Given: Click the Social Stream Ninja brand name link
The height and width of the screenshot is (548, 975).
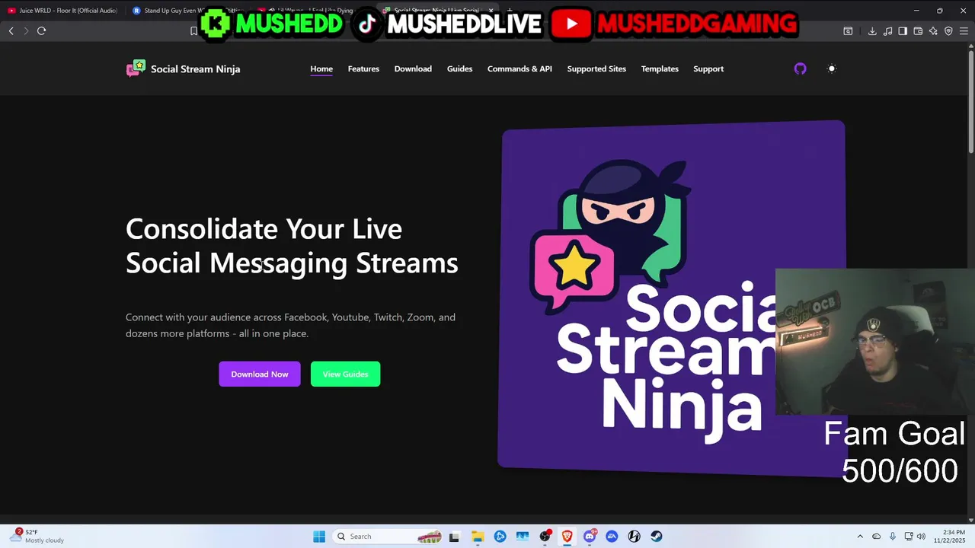Looking at the screenshot, I should 195,68.
